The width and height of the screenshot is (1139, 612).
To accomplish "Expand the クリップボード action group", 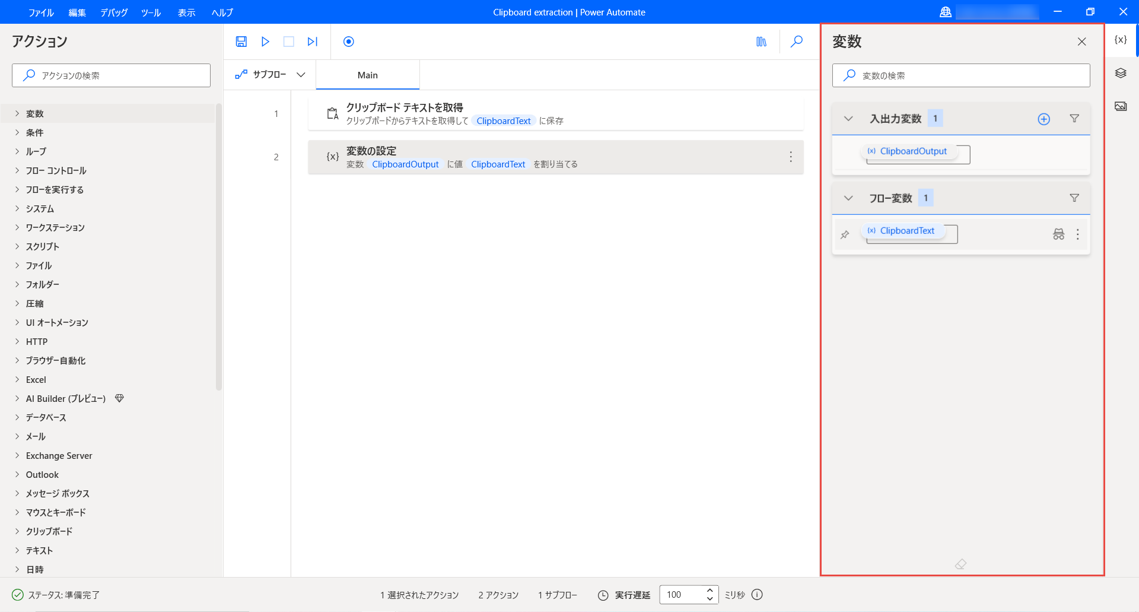I will coord(17,531).
